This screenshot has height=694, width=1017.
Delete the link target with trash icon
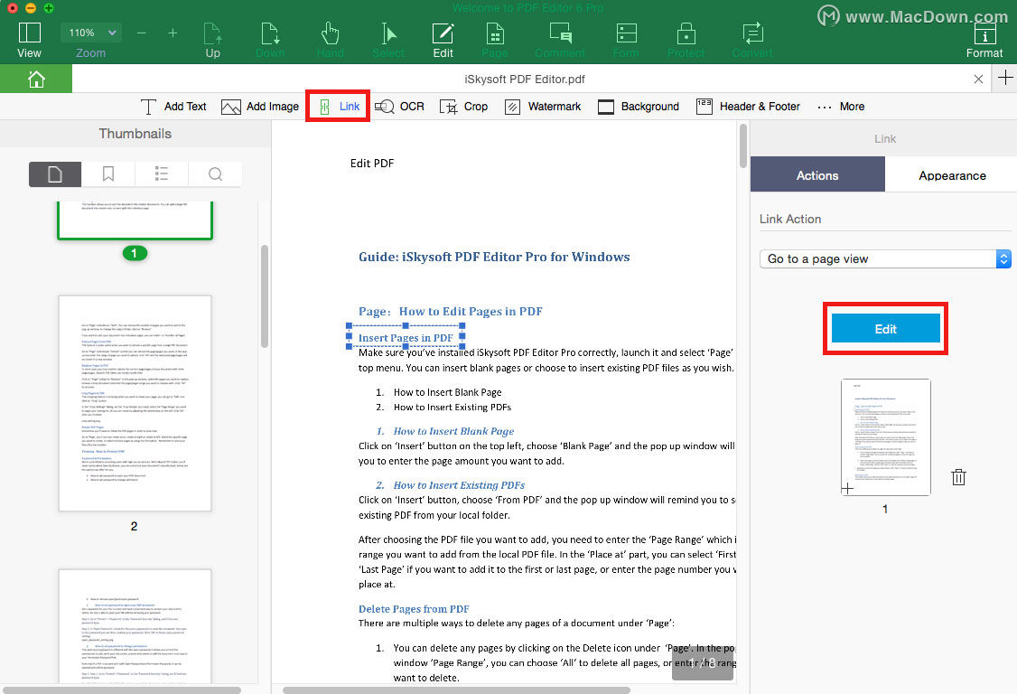[x=958, y=477]
